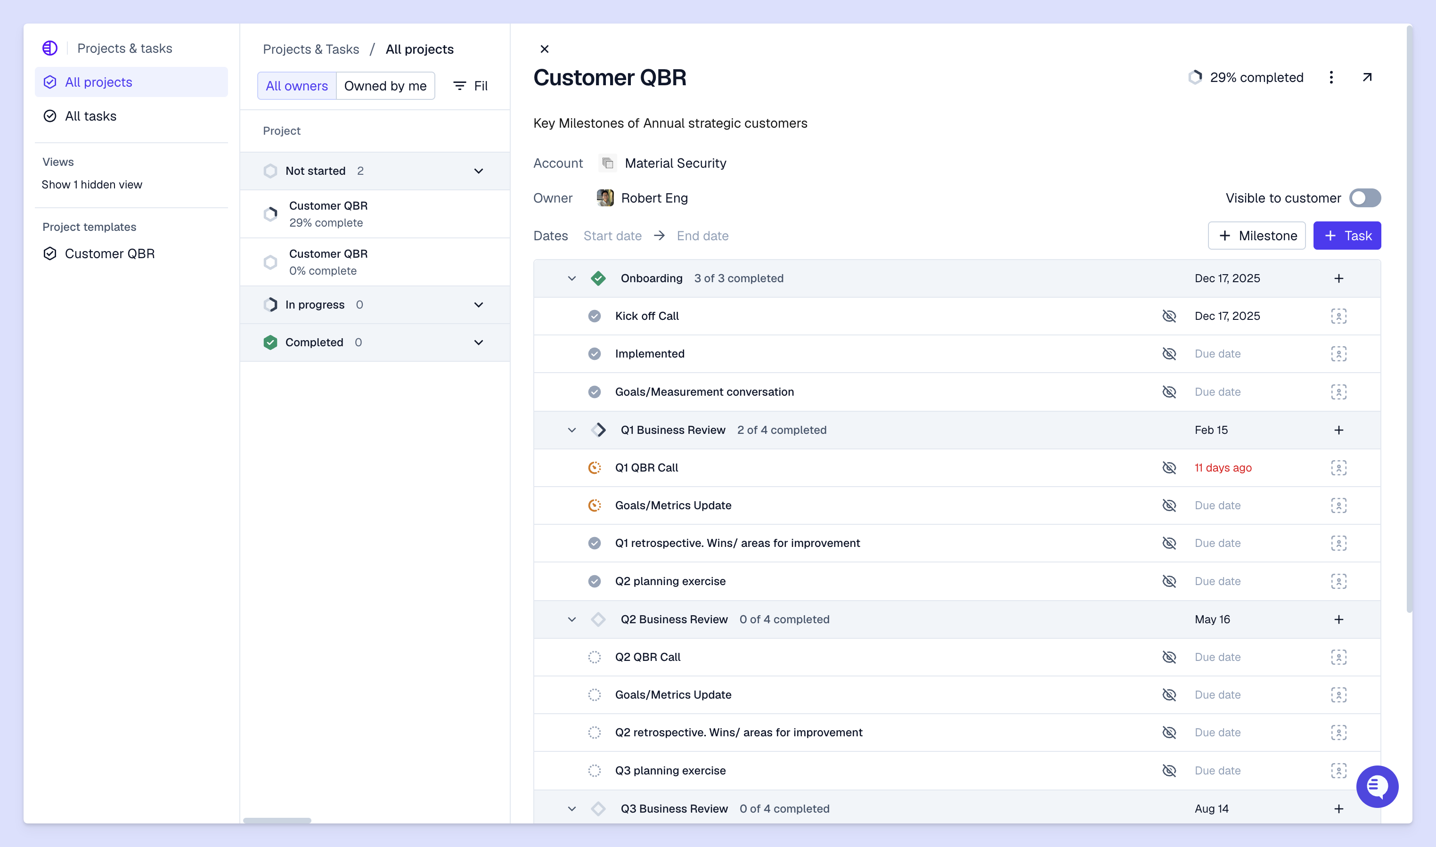Click the chat support bubble icon

1377,786
